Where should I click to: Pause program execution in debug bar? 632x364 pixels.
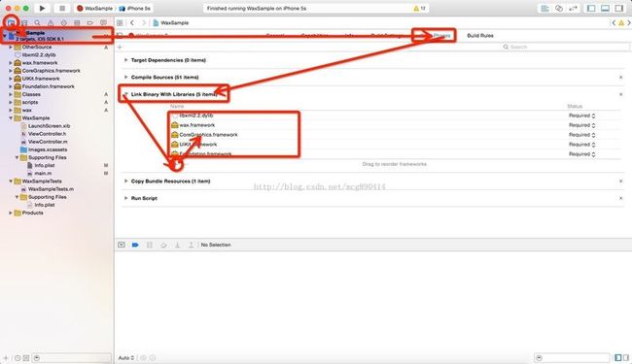150,245
